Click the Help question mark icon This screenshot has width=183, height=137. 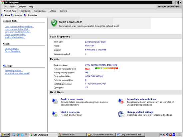pos(4,66)
